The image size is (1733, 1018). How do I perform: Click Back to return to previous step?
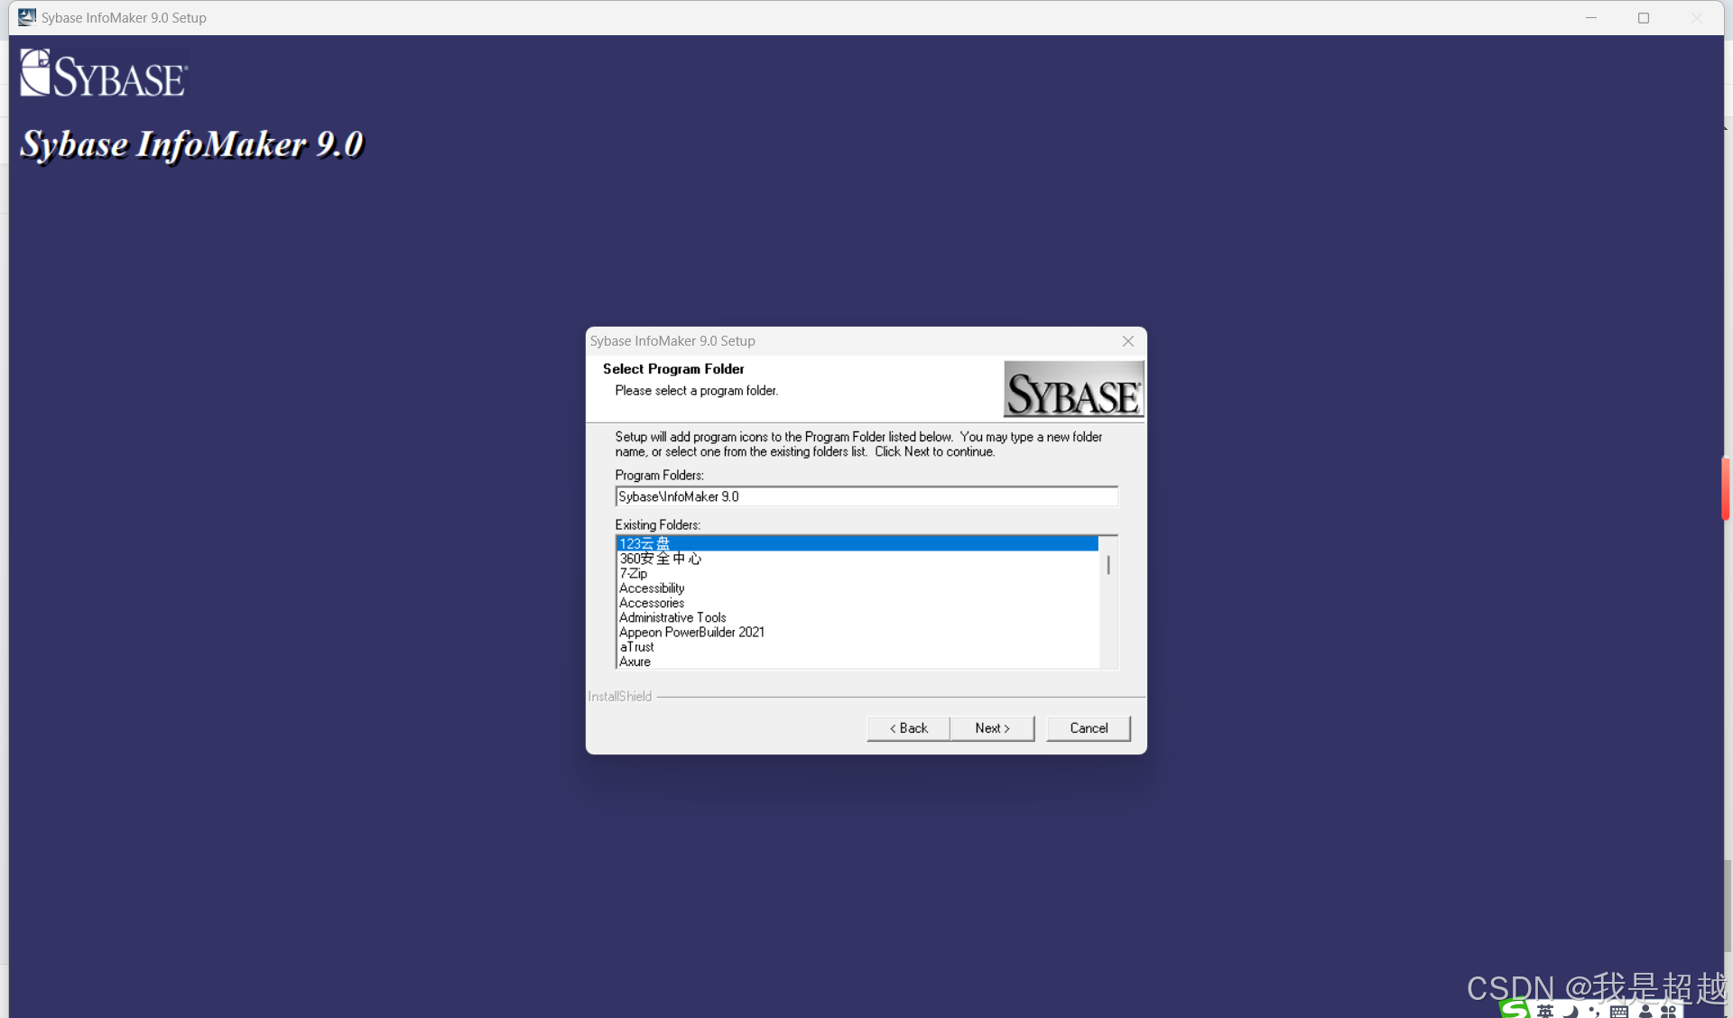907,727
